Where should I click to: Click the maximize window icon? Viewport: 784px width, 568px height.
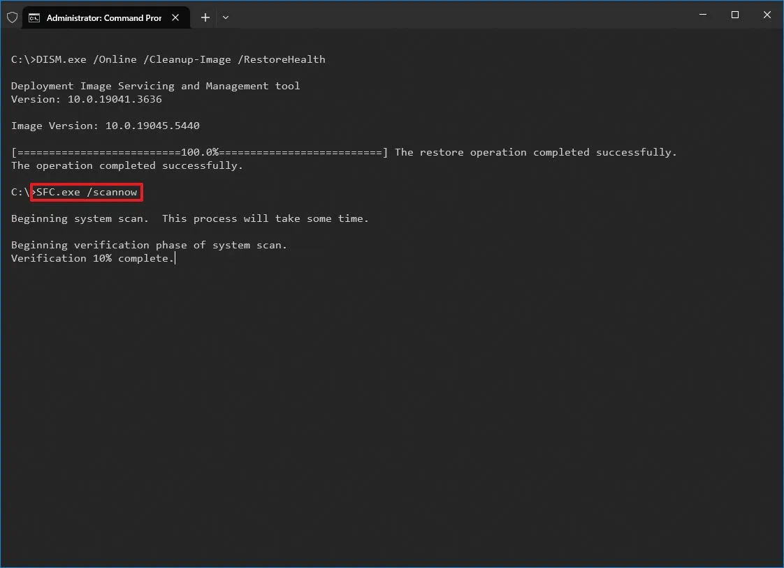(x=734, y=15)
